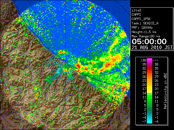Click the >38 label in the legend
Viewport: 174px width, 130px height.
pos(143,60)
